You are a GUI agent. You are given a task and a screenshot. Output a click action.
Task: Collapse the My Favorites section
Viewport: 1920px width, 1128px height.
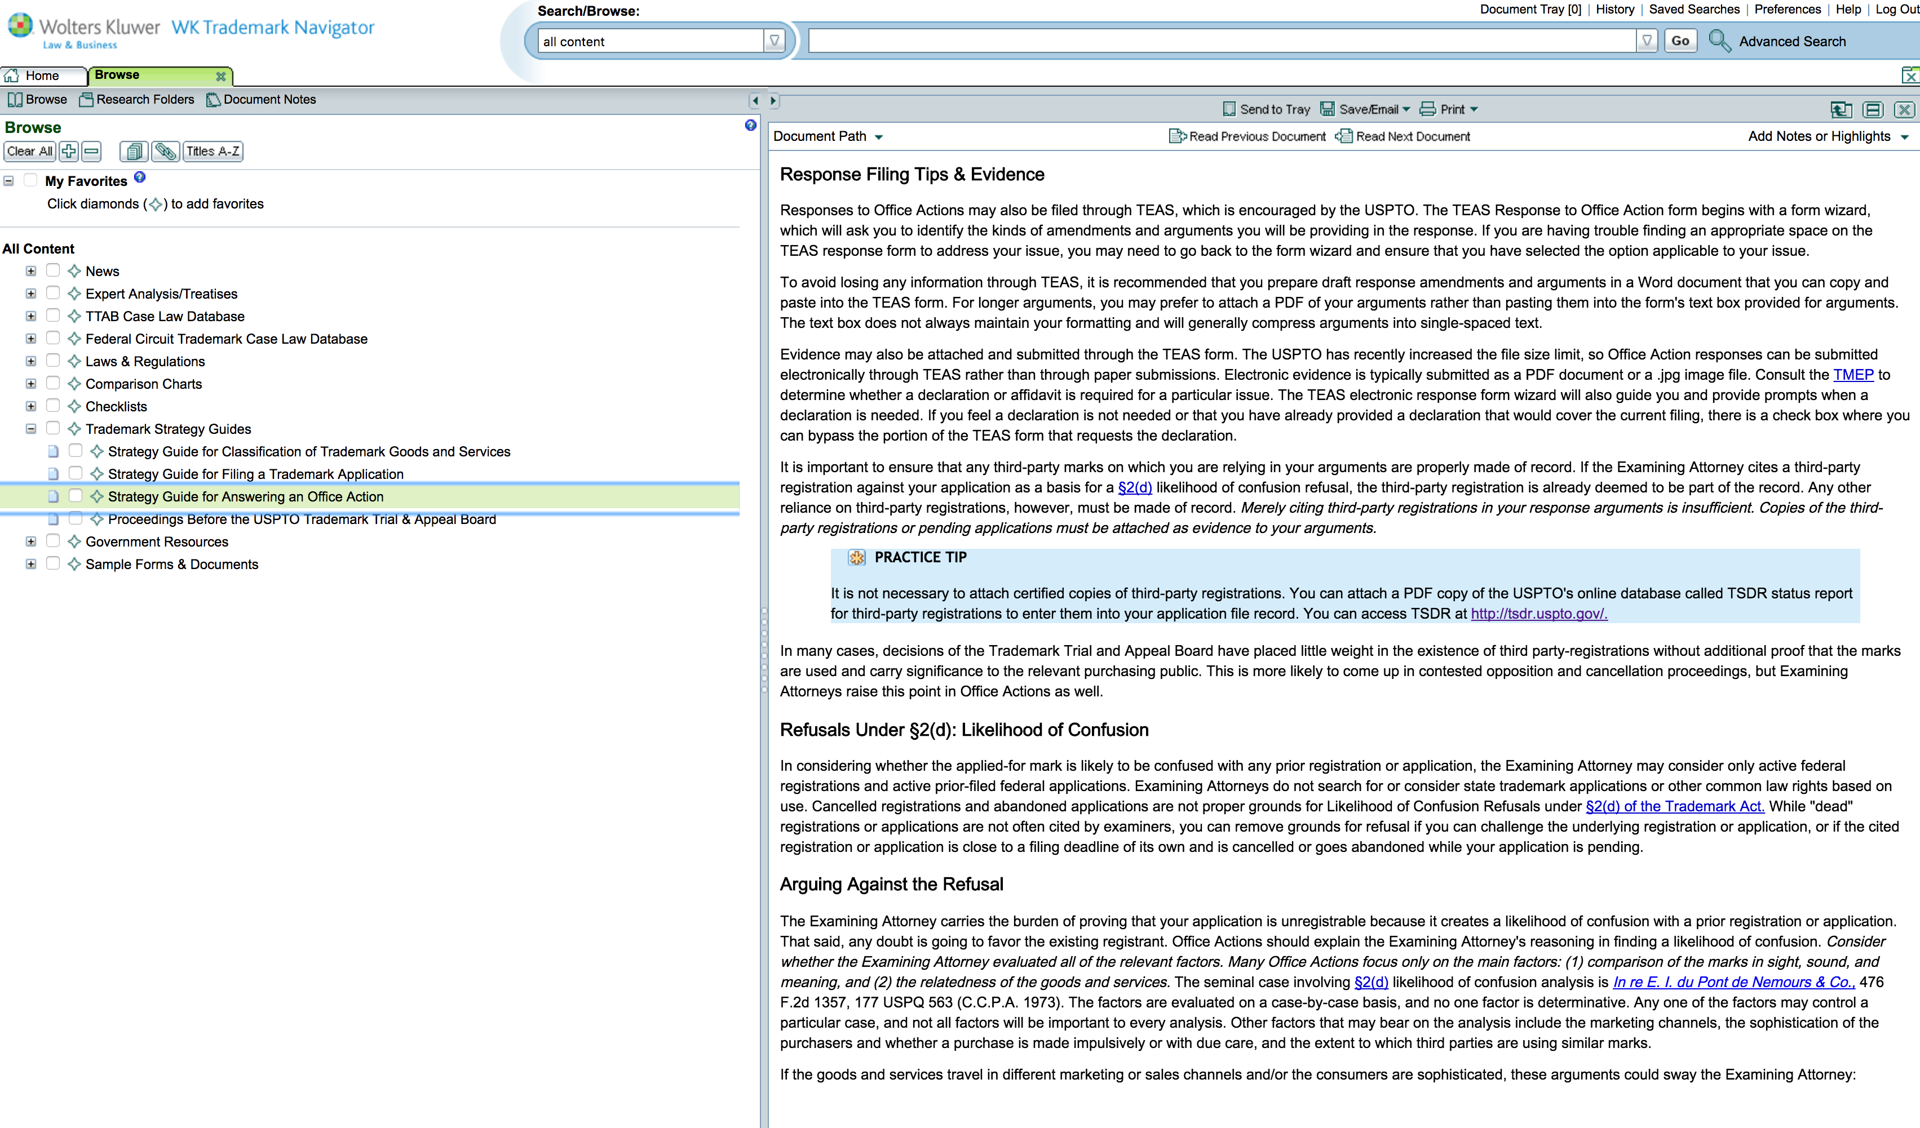[x=8, y=180]
